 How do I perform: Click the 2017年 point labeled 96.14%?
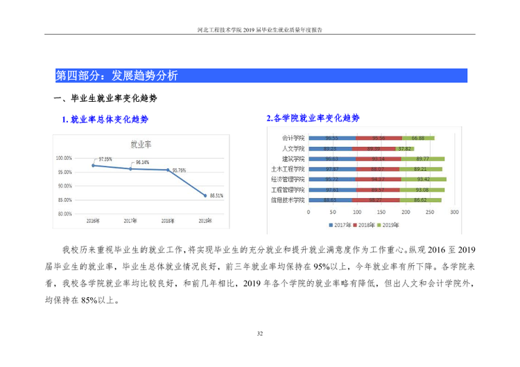[130, 169]
